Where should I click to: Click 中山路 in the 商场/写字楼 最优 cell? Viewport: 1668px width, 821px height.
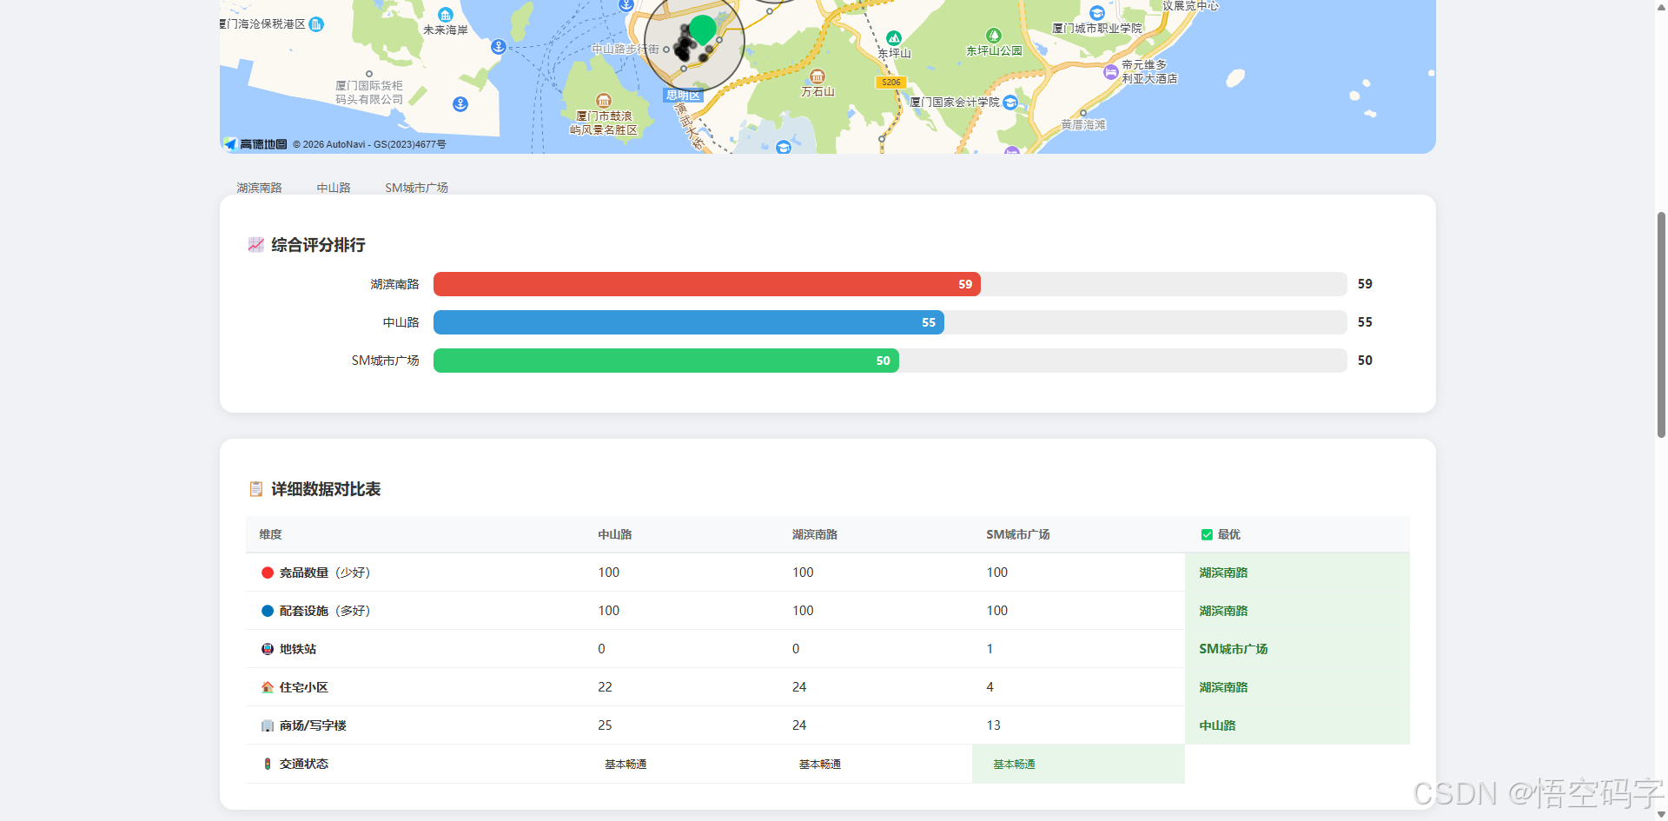point(1217,725)
